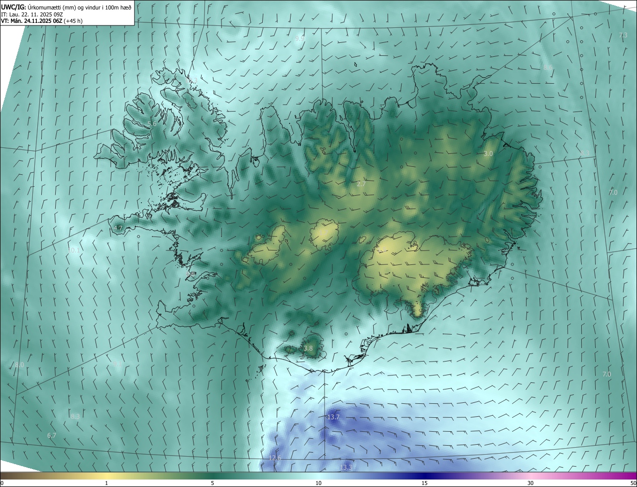Image resolution: width=637 pixels, height=487 pixels.
Task: Click the valid time line "VT: Mán. 24.11.2025 06Z (+45 h)"
Action: click(x=42, y=21)
